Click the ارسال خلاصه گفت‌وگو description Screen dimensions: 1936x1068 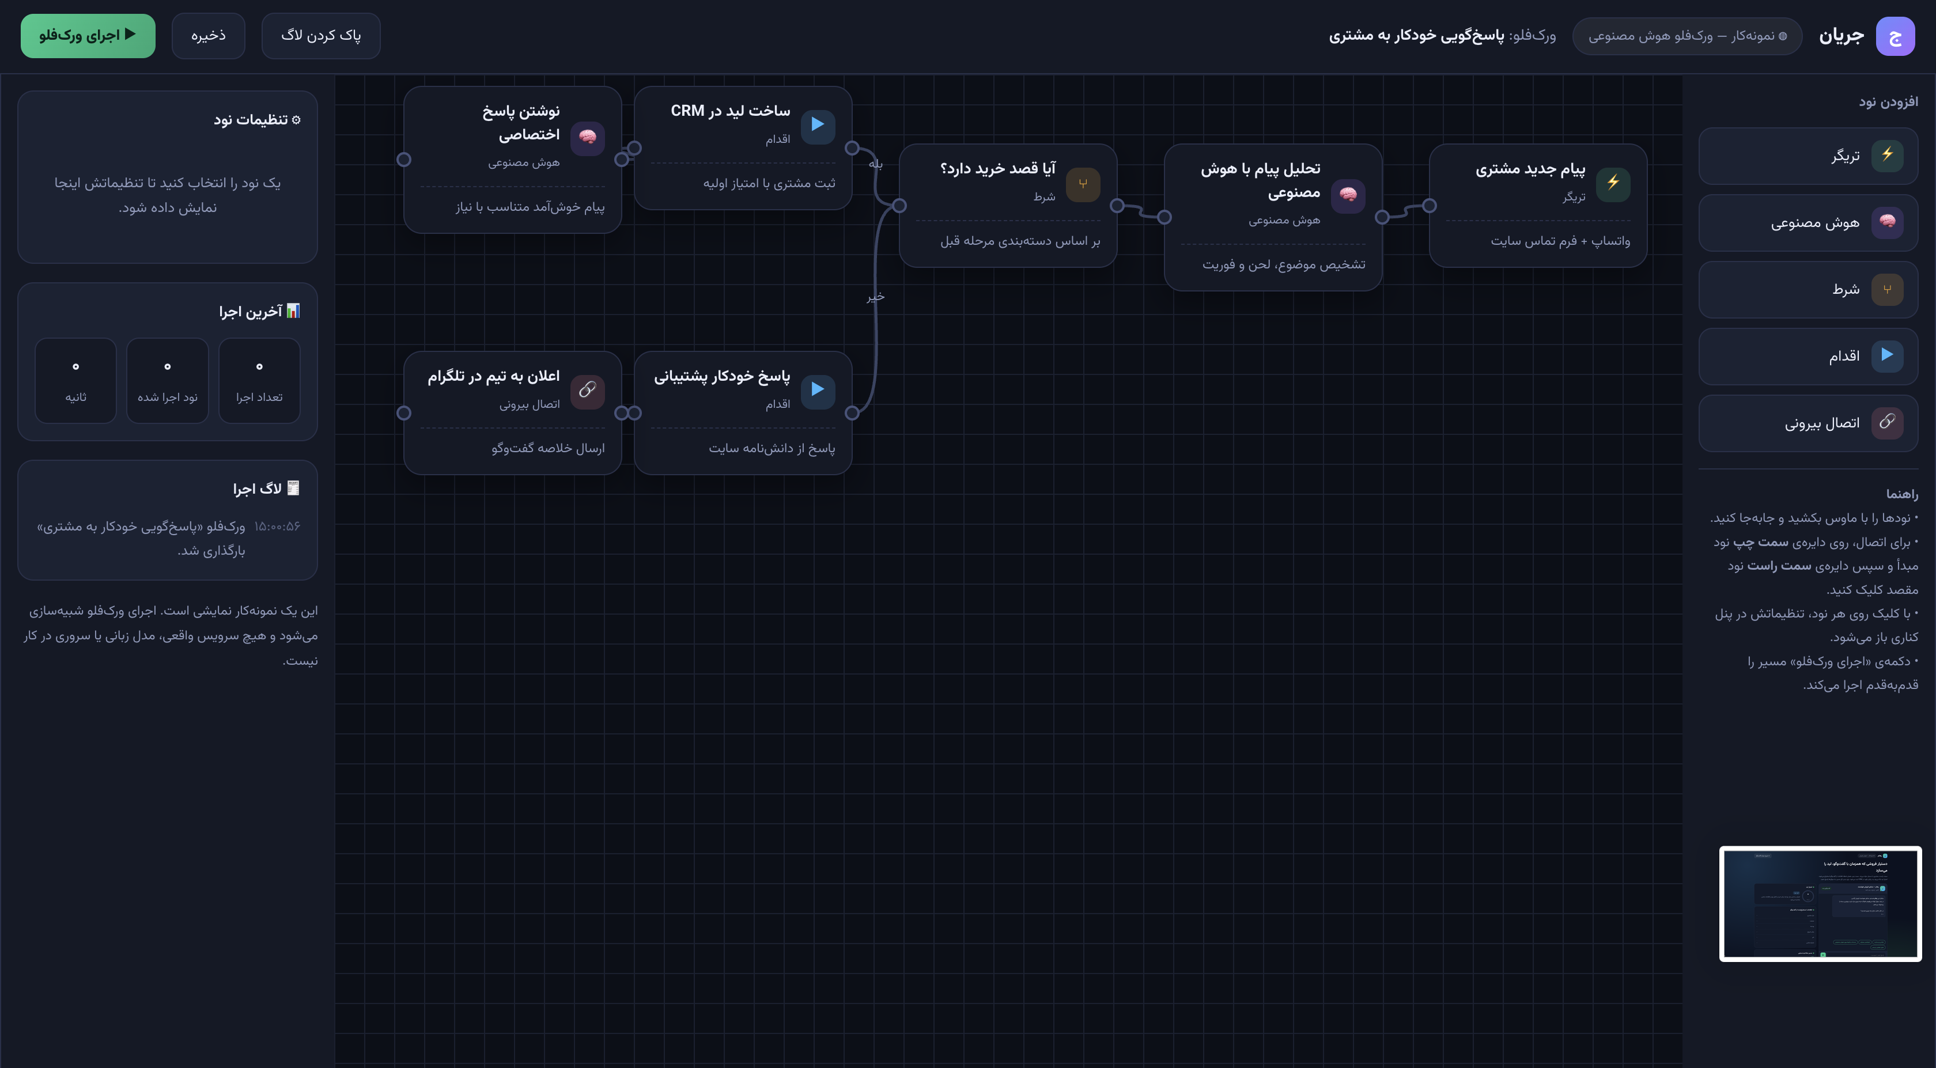[x=548, y=449]
